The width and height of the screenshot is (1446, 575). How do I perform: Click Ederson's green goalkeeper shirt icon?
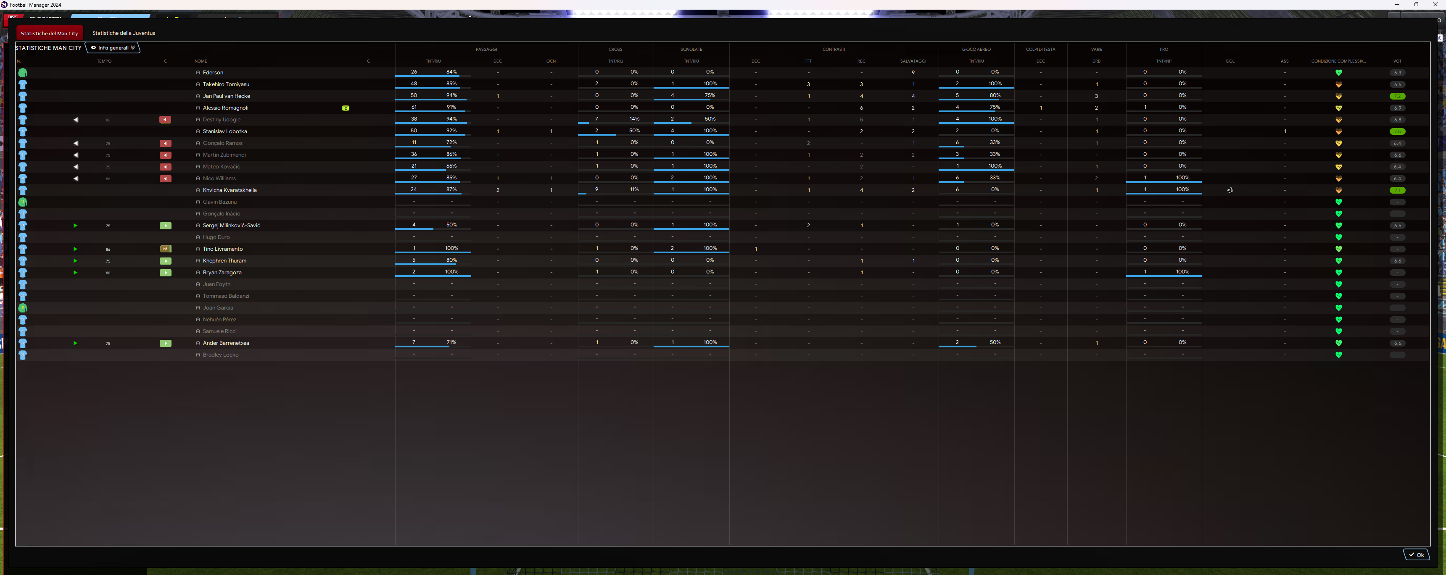pyautogui.click(x=22, y=73)
